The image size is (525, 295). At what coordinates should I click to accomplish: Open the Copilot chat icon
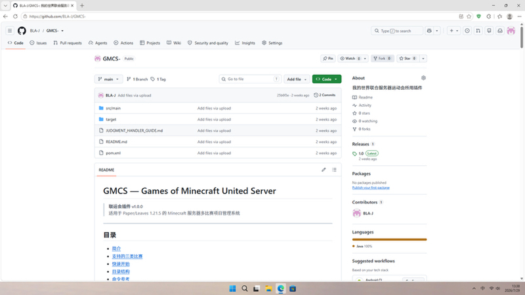pos(429,31)
